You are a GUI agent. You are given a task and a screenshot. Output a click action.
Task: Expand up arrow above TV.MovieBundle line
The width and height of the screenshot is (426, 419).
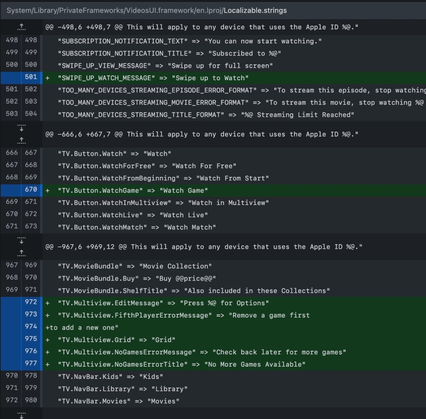click(21, 252)
